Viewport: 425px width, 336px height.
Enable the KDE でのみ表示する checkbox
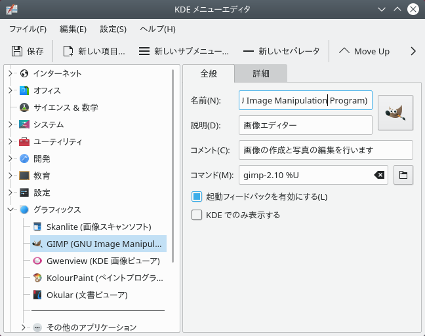[197, 215]
